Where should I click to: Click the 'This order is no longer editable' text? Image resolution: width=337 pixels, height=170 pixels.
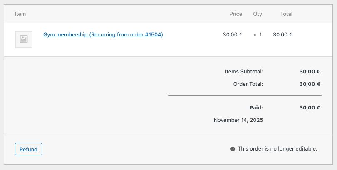point(277,149)
